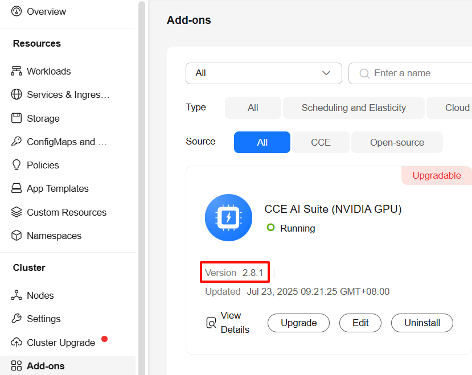Screen dimensions: 472x375
Task: Filter by Cloud type
Action: point(449,108)
